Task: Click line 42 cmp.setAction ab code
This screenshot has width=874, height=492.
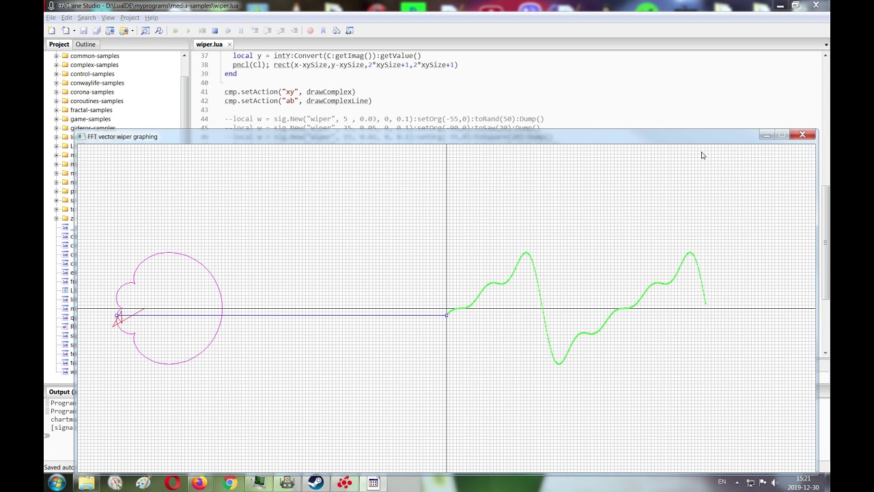Action: coord(298,101)
